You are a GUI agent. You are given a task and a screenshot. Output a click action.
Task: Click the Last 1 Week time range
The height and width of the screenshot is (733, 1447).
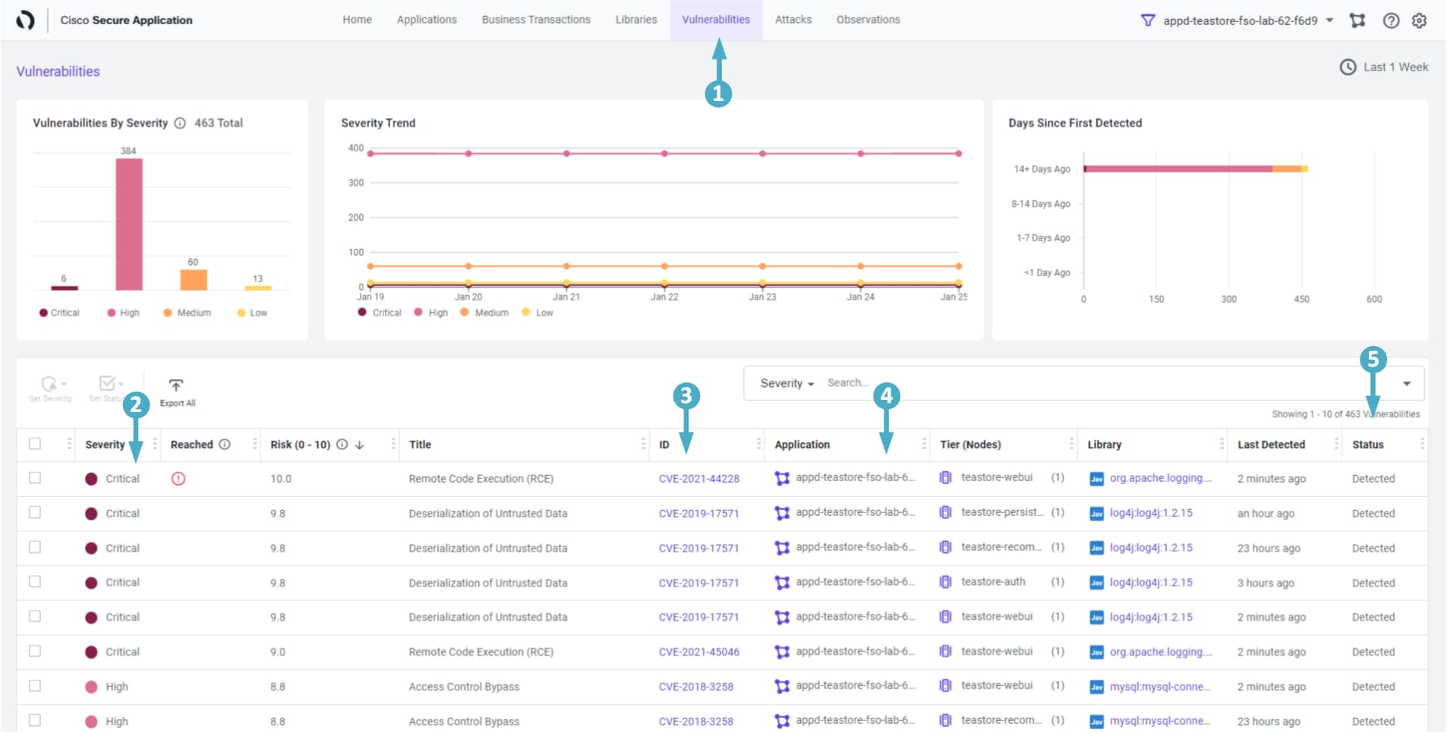1384,68
